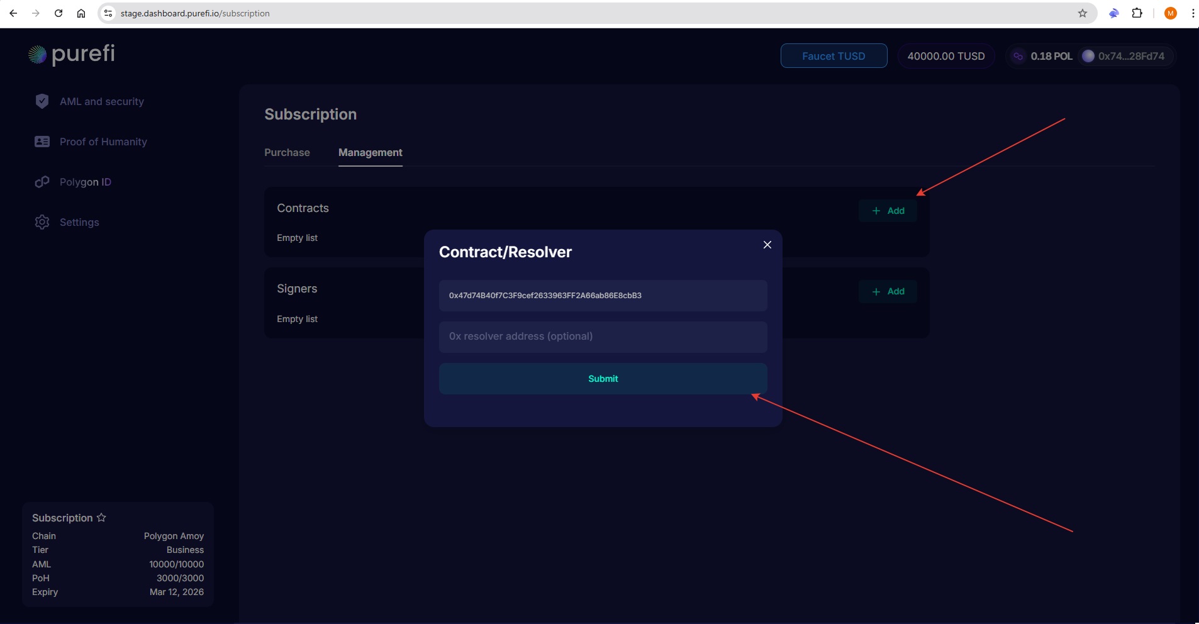Add a new signer in Signers section
The height and width of the screenshot is (624, 1199).
point(888,291)
